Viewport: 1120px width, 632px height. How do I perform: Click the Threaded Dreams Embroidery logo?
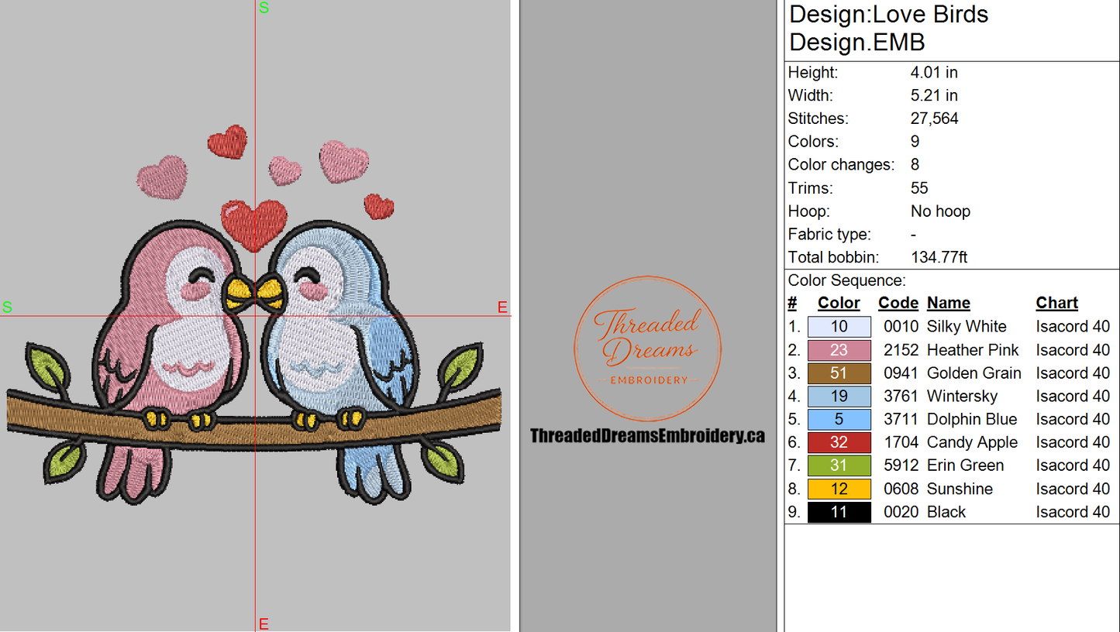[647, 349]
